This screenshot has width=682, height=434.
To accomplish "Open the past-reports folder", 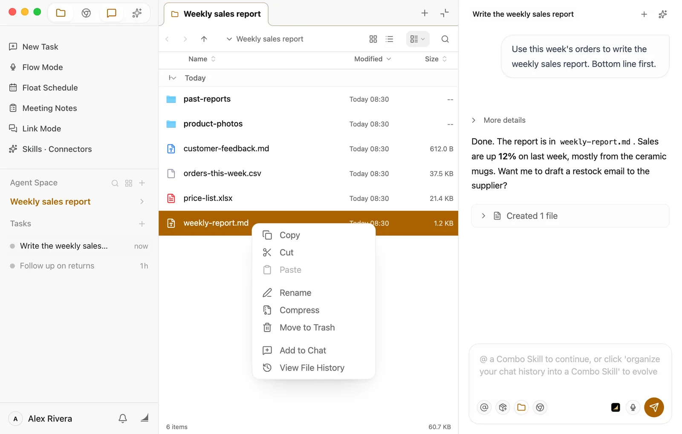I will pos(308,99).
